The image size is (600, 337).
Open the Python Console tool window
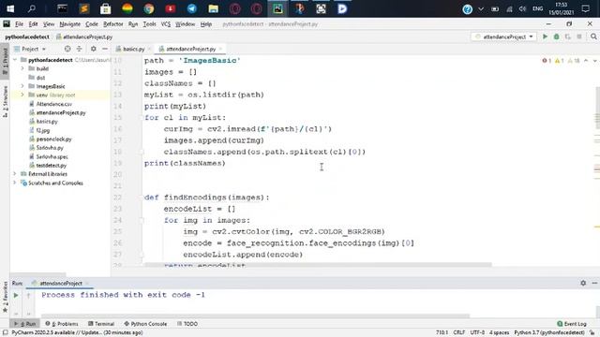(145, 324)
